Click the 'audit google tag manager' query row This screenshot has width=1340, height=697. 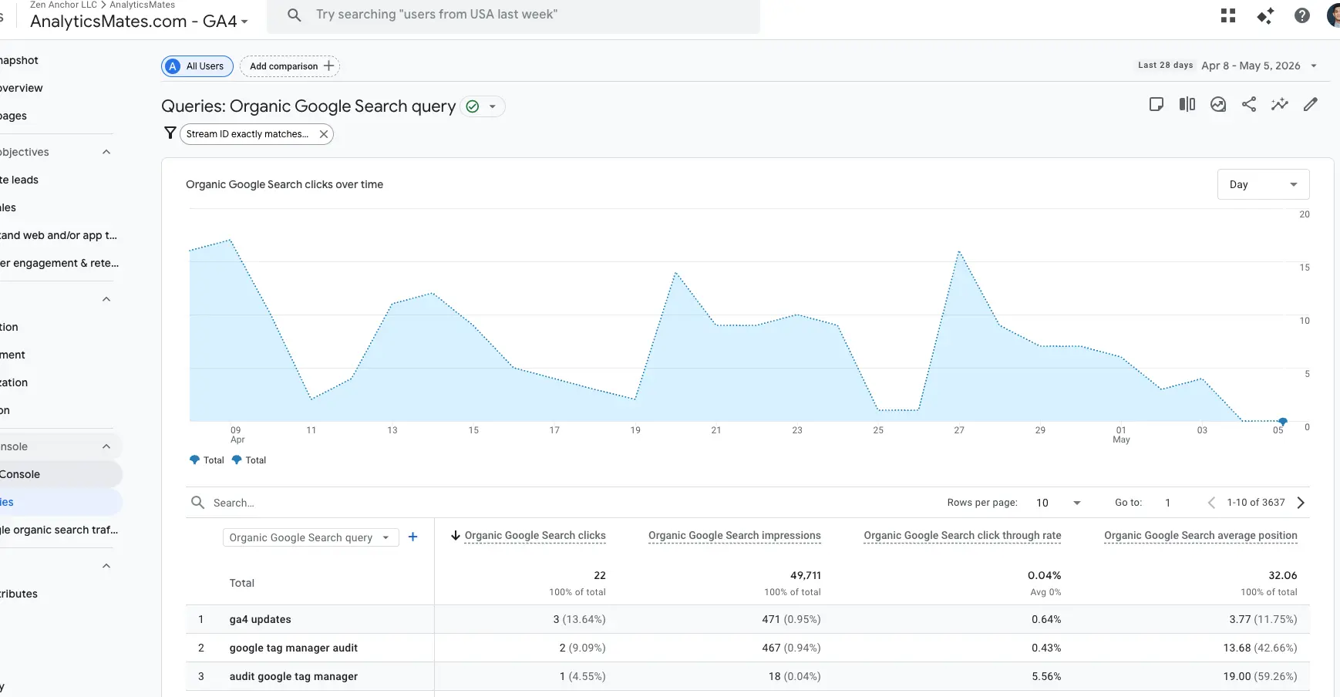[x=747, y=676]
